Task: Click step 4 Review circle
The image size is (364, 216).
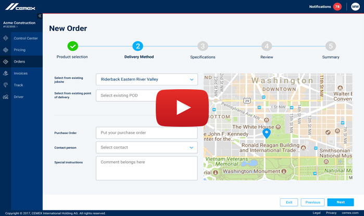Action: (x=267, y=46)
